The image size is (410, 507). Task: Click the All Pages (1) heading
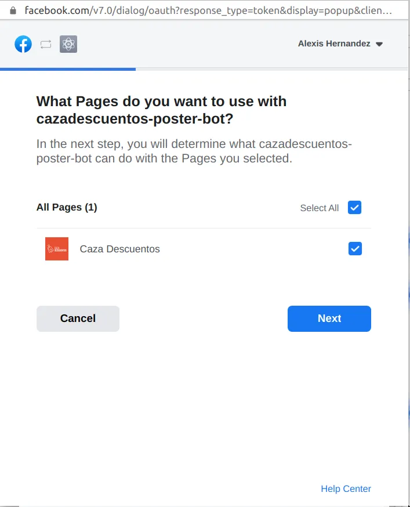[x=67, y=207]
